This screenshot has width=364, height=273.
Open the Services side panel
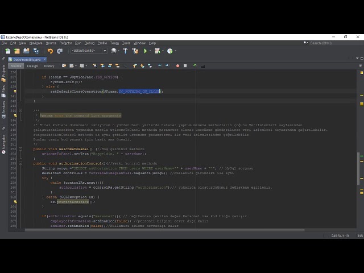3,110
